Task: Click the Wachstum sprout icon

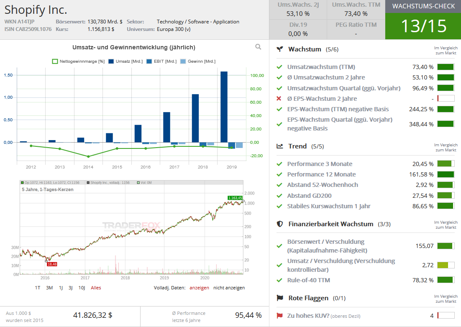Action: (280, 49)
